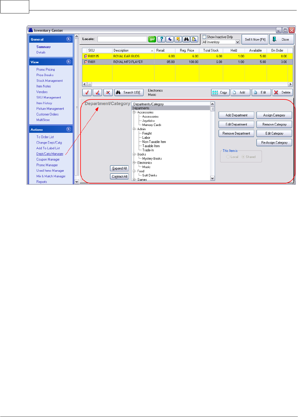Select the Shared radio button
The width and height of the screenshot is (298, 417).
[x=243, y=157]
